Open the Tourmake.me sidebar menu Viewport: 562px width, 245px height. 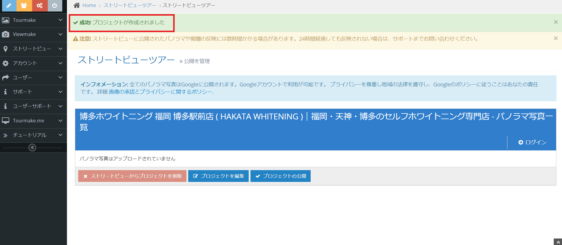(x=33, y=121)
